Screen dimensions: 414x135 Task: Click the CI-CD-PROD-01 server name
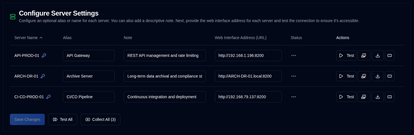tap(29, 97)
